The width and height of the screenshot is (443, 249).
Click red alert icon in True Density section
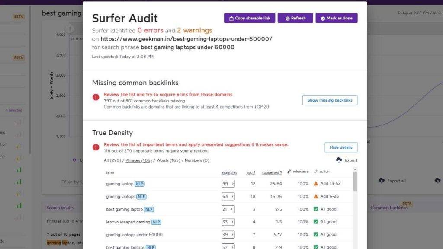coord(96,147)
